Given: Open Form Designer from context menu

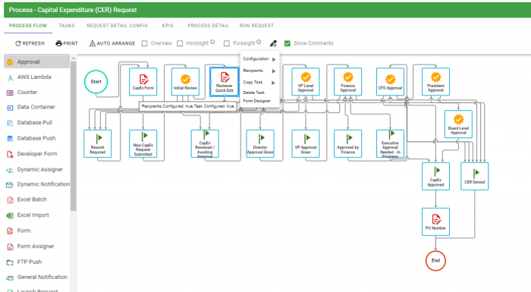Looking at the screenshot, I should tap(256, 101).
